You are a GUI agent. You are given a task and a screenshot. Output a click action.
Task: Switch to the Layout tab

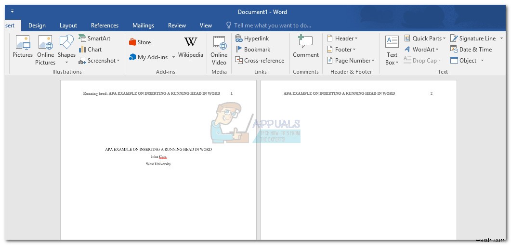click(68, 26)
